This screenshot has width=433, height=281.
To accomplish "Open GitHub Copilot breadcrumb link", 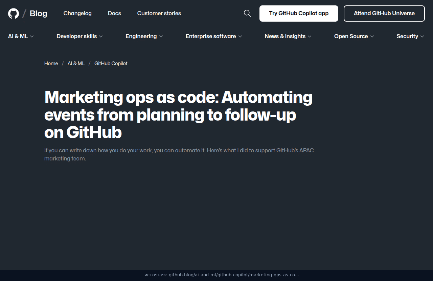I will [x=111, y=63].
